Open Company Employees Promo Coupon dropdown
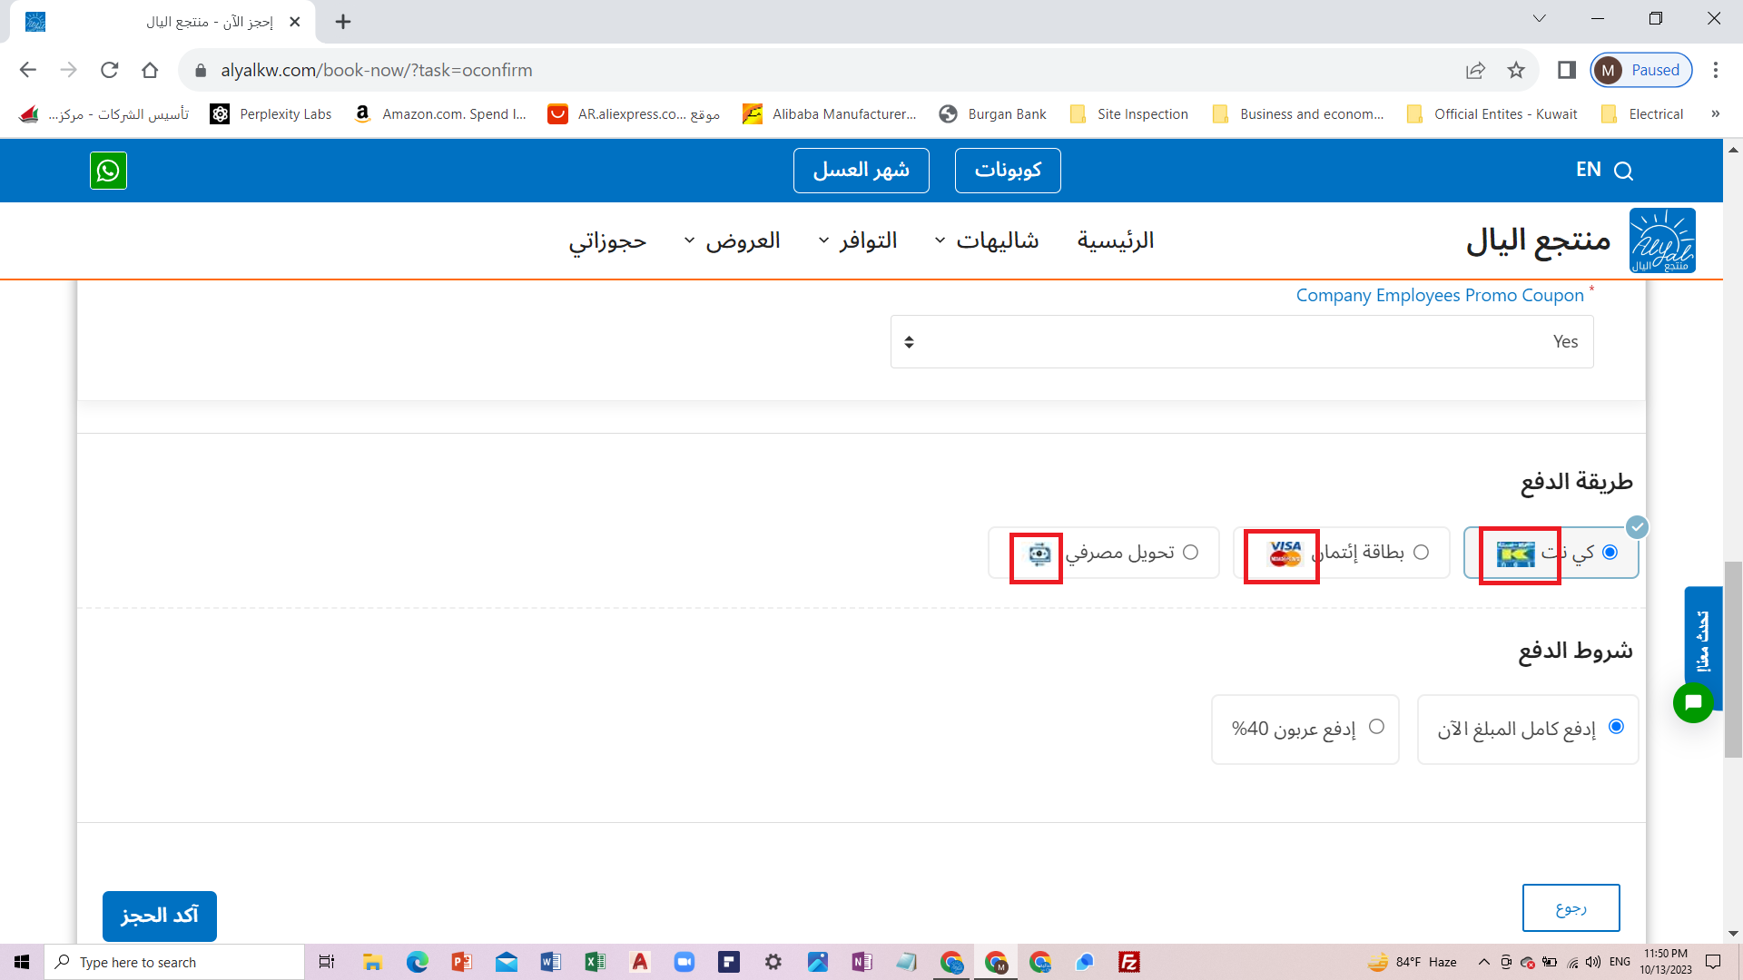The width and height of the screenshot is (1743, 980). 1242,341
